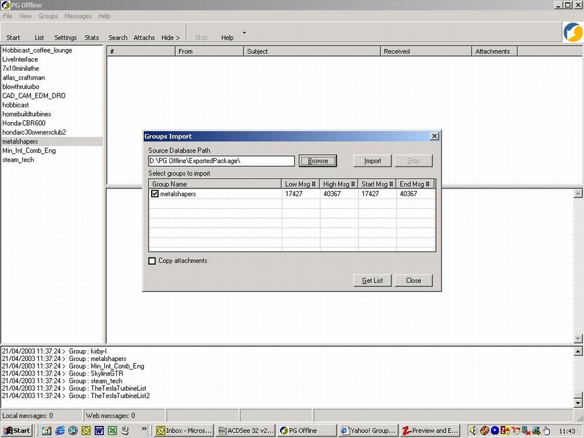Viewport: 584px width, 438px height.
Task: Open Microsoft Word from quick launch
Action: click(x=99, y=430)
